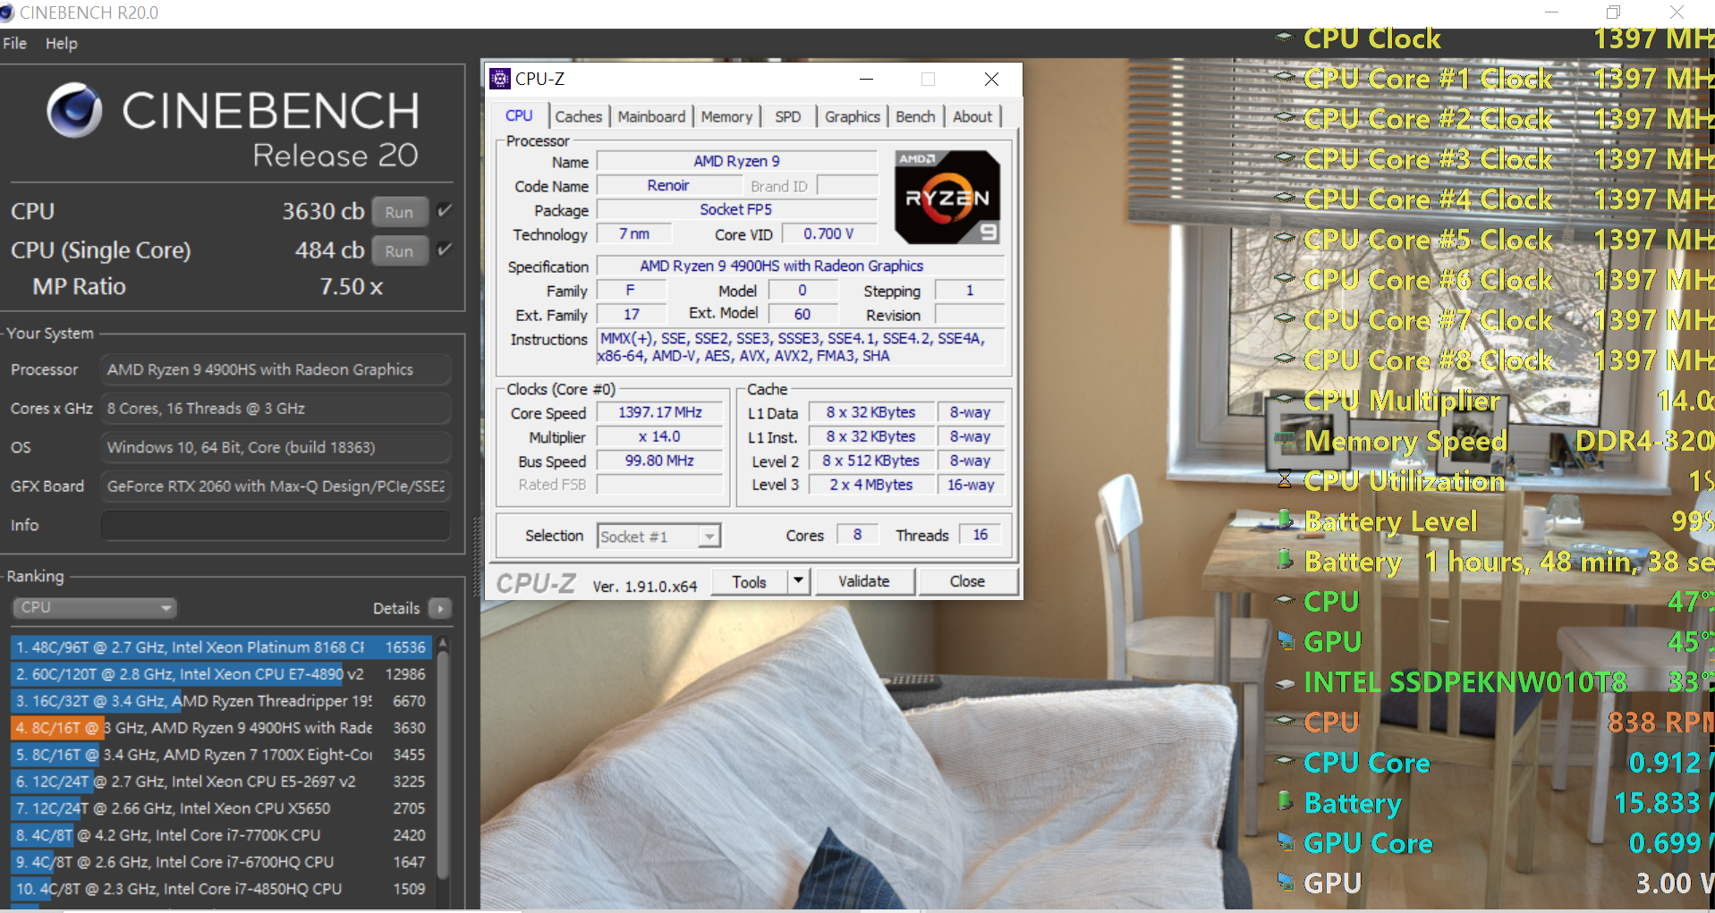Open the Tools dropdown arrow in CPU-Z

click(800, 581)
